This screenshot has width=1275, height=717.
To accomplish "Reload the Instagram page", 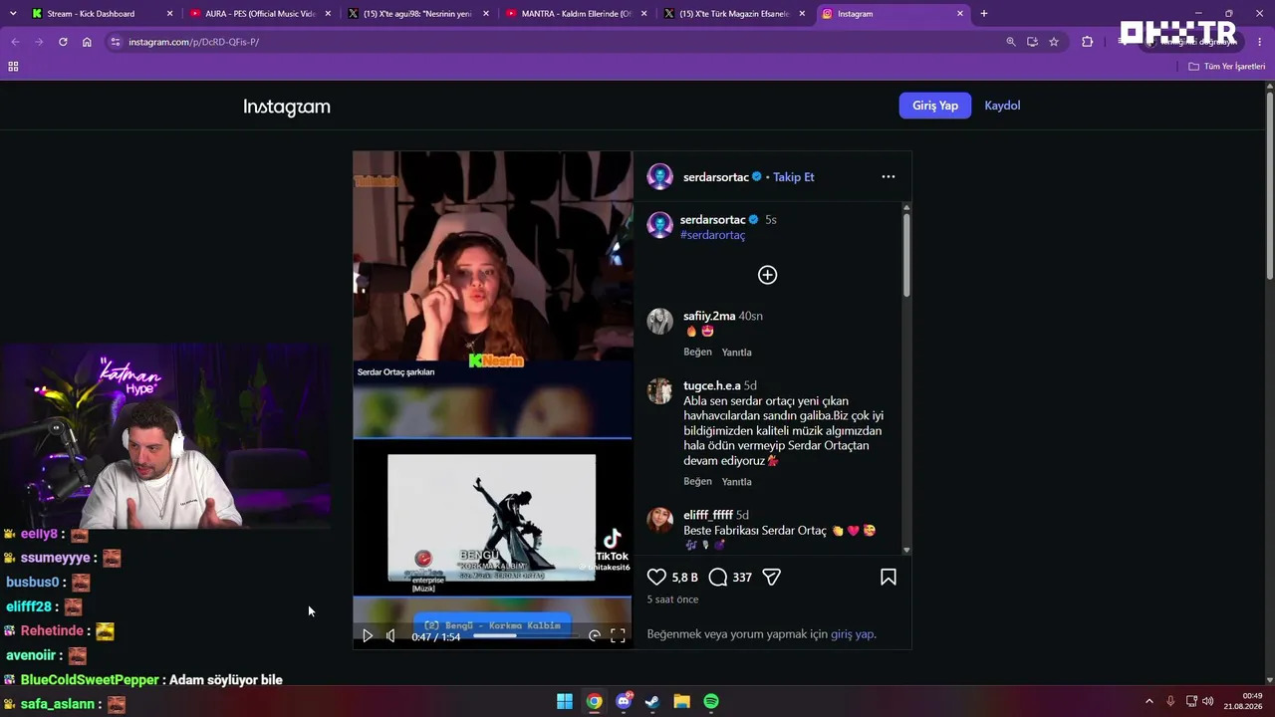I will click(x=63, y=42).
